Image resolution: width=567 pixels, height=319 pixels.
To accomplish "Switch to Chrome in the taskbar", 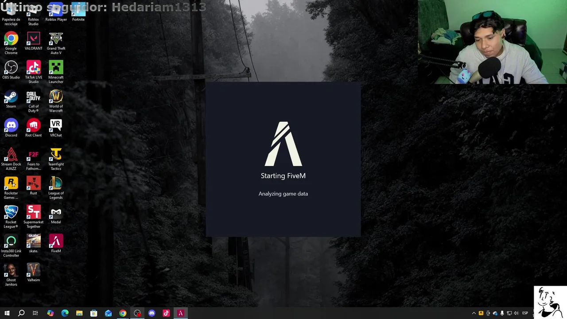I will pos(123,313).
